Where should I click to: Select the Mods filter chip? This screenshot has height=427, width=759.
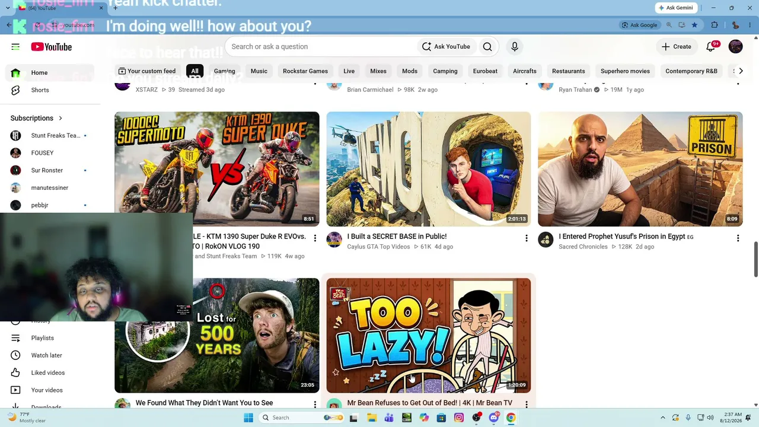click(x=410, y=71)
